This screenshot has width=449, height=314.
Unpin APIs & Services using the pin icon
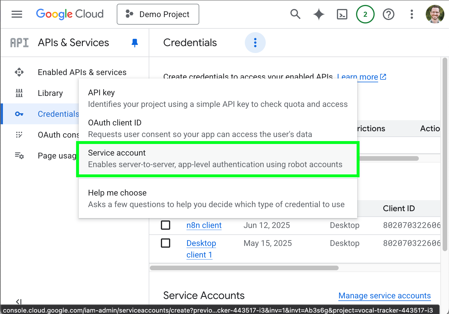point(134,43)
